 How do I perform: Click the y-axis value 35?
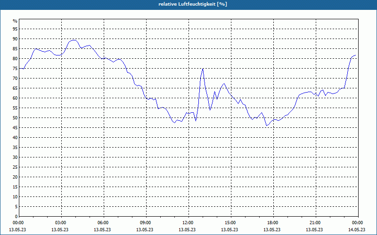pyautogui.click(x=15, y=148)
